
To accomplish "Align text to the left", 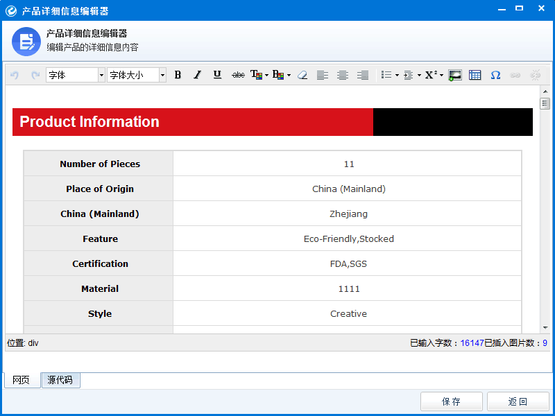I will point(322,75).
